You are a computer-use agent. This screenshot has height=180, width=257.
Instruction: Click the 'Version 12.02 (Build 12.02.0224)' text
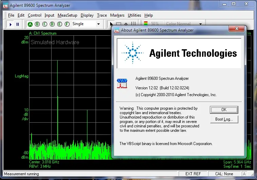click(x=162, y=88)
